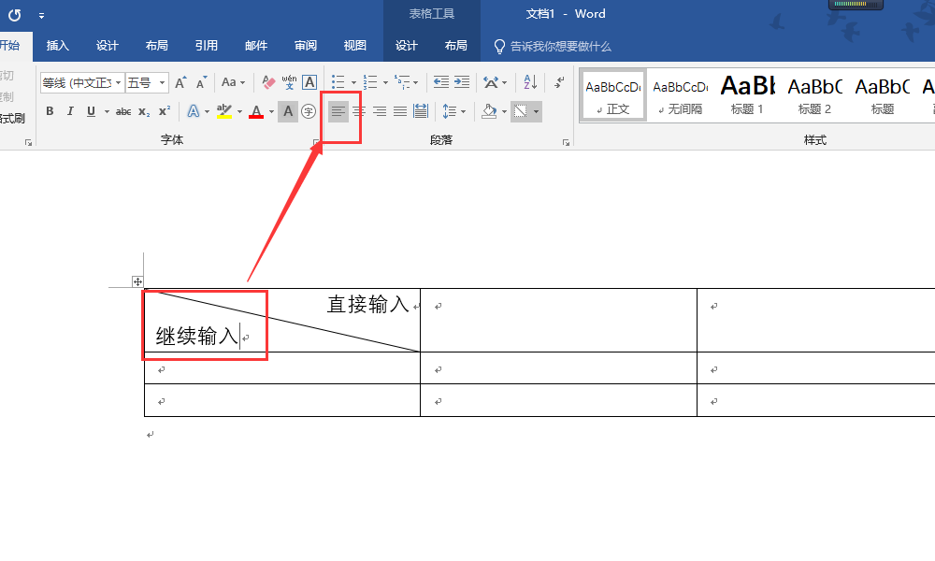Screen dimensions: 935x561
Task: Expand the font size 五号 dropdown
Action: (162, 82)
